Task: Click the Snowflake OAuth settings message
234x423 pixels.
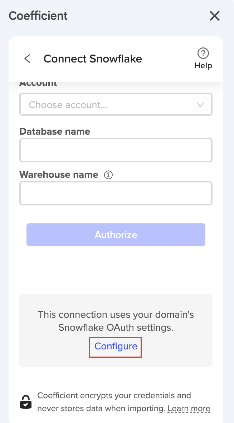Action: click(116, 321)
